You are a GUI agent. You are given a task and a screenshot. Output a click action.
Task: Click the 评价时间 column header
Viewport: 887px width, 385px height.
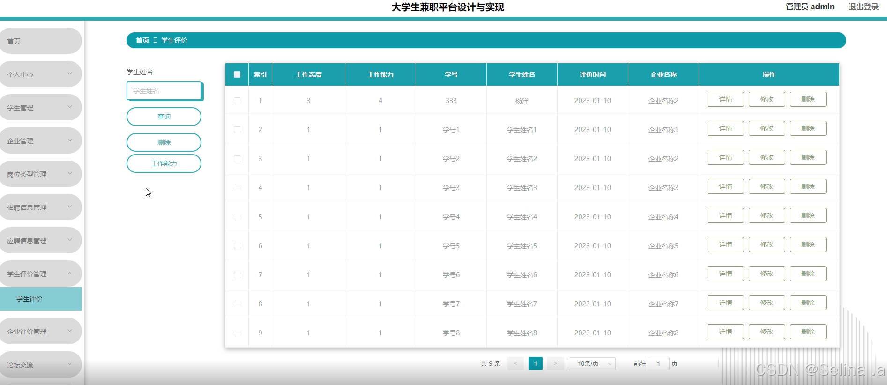593,74
